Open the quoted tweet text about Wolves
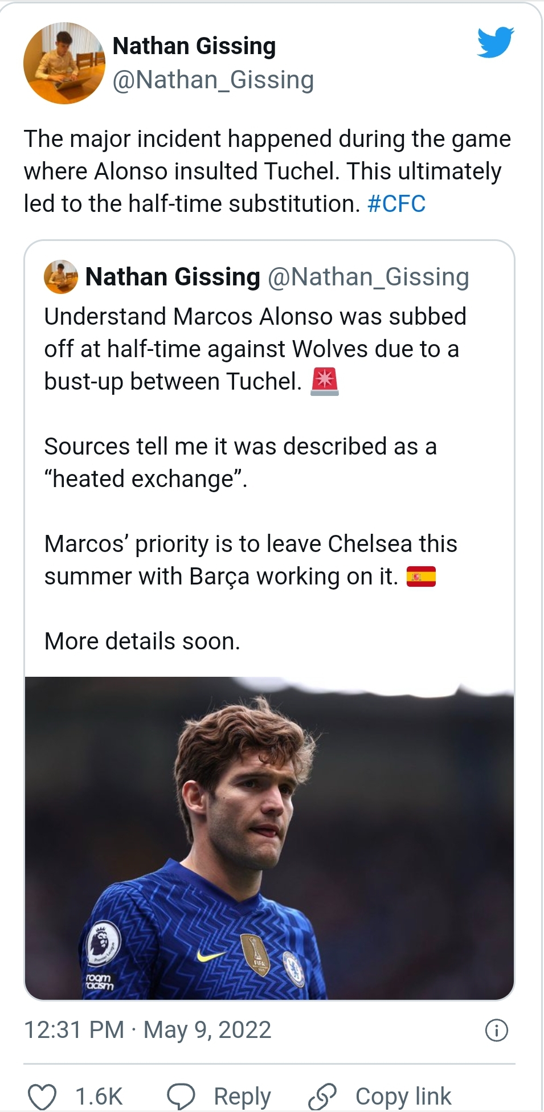Screen dimensions: 544x1112 (255, 349)
